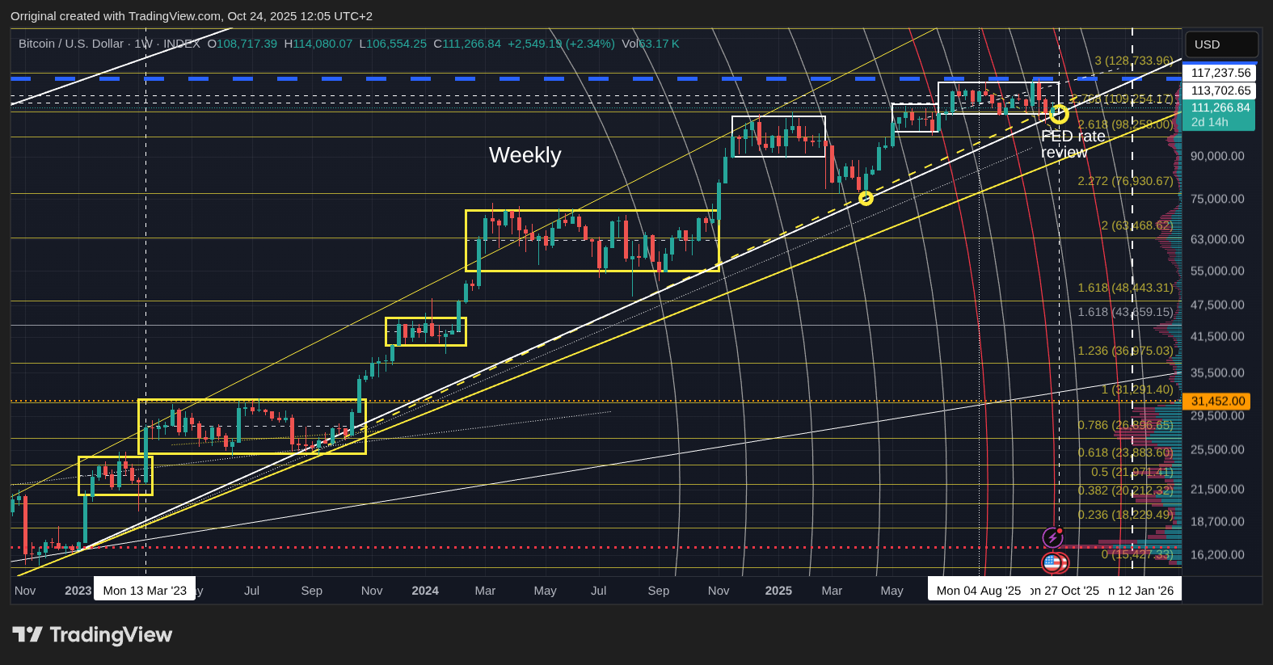Select the 'FED rate review' text annotation
Screen dimensions: 1273x665
[x=1073, y=144]
